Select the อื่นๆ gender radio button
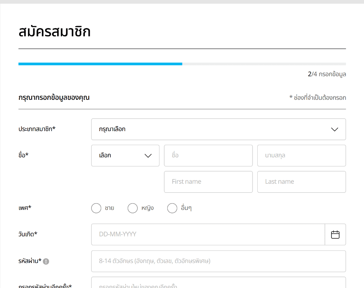Screen dimensions: 364x288 coord(172,208)
